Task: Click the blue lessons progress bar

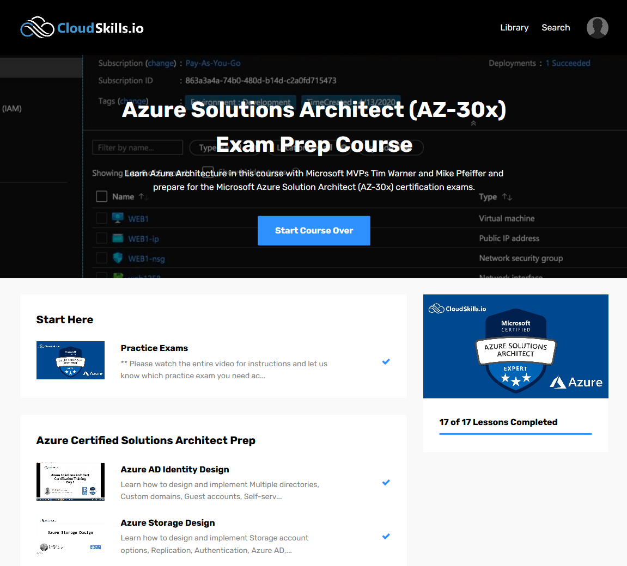Action: click(x=515, y=434)
